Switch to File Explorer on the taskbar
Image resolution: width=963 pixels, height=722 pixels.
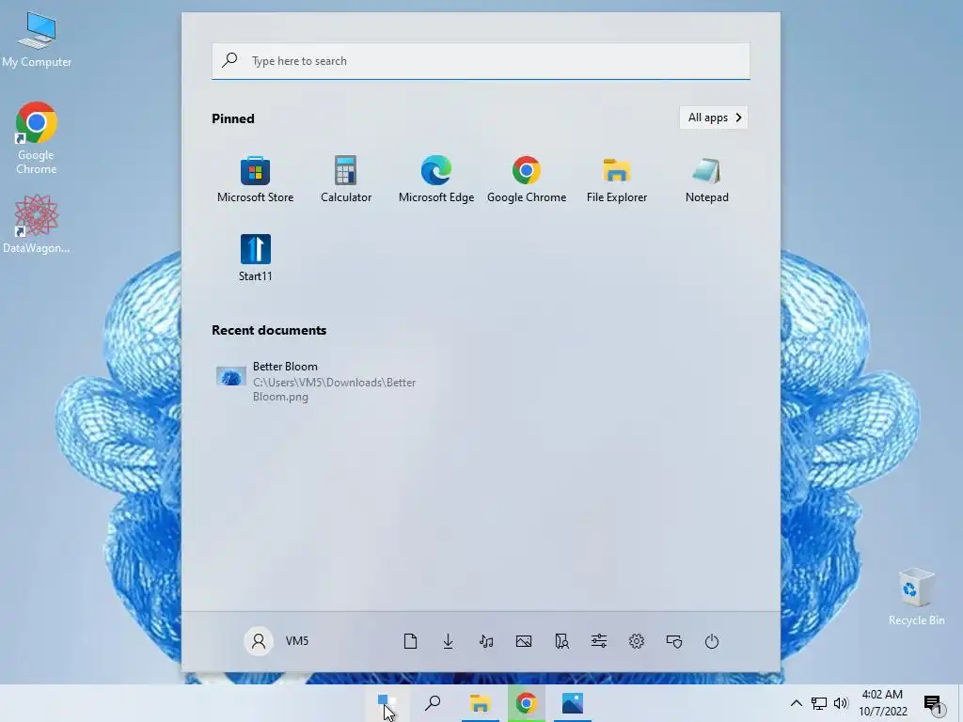click(x=480, y=703)
